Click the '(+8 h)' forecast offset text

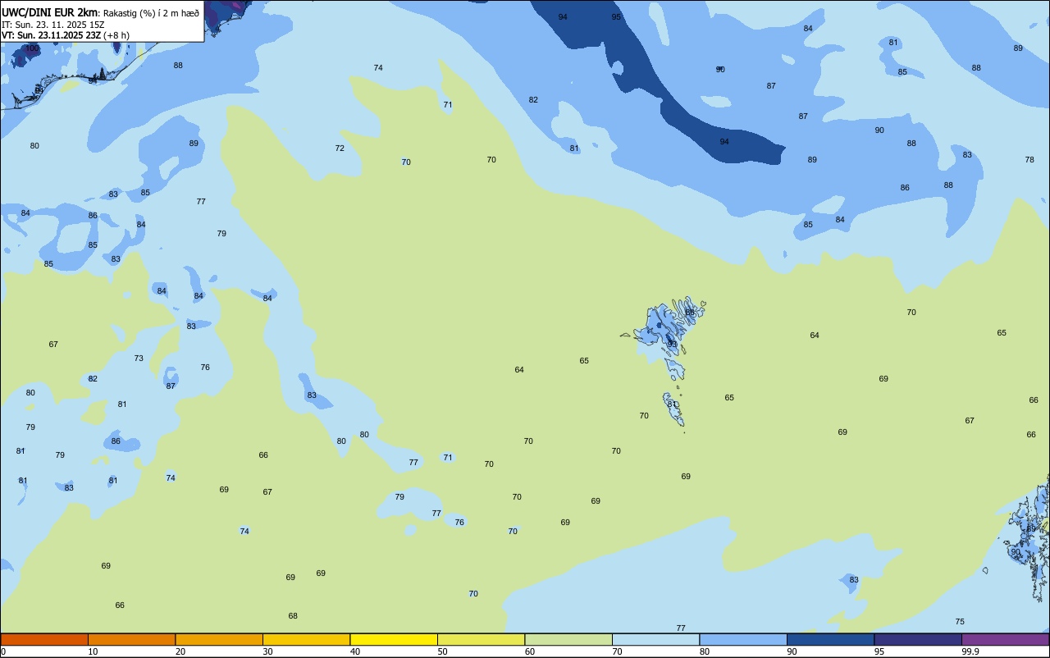tap(116, 35)
